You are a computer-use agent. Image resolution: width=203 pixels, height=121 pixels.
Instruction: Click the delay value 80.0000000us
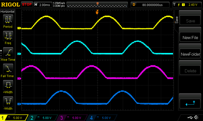(153, 5)
